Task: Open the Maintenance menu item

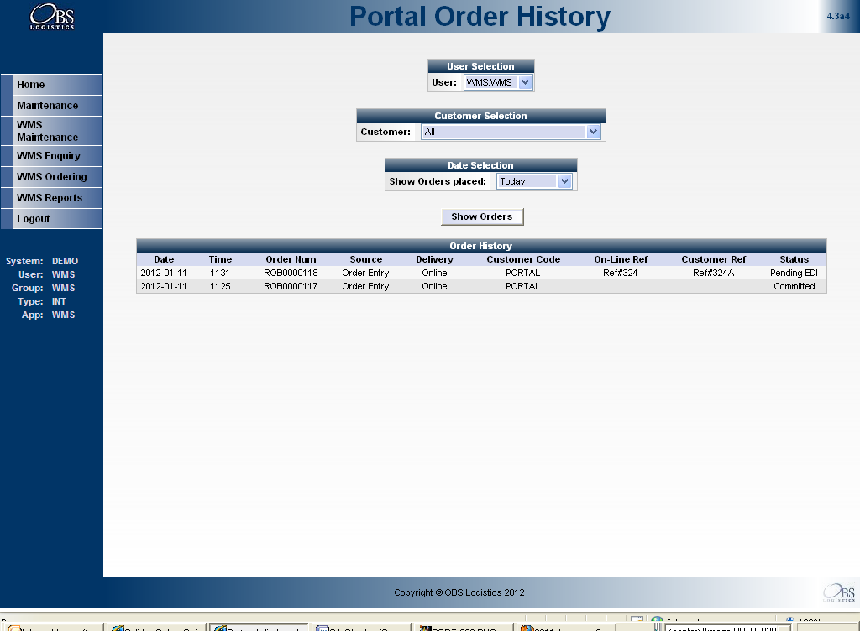Action: click(x=51, y=105)
